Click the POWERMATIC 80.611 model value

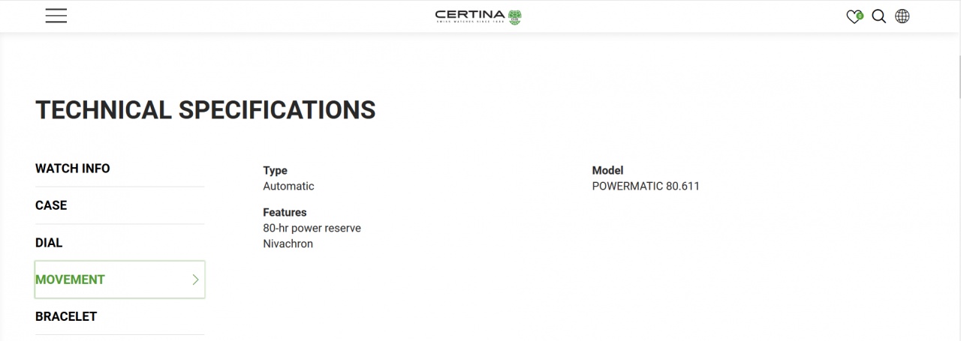pyautogui.click(x=646, y=186)
